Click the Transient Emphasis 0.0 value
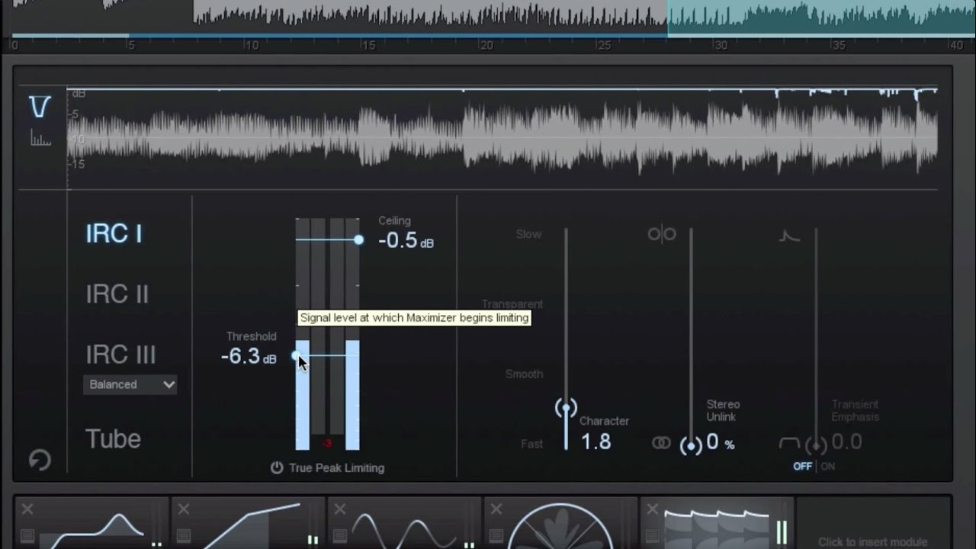This screenshot has height=549, width=976. coord(846,442)
